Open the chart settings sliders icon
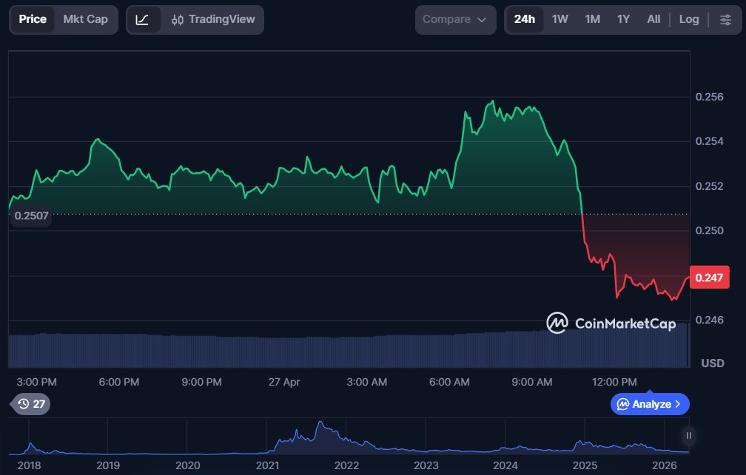 point(726,19)
